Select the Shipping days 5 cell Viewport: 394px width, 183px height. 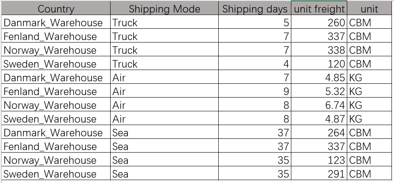(255, 22)
